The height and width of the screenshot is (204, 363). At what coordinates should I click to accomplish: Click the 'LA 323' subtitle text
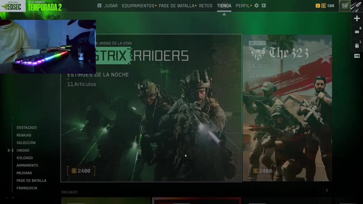pos(258,66)
